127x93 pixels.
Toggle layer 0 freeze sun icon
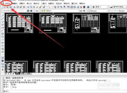click(42, 11)
